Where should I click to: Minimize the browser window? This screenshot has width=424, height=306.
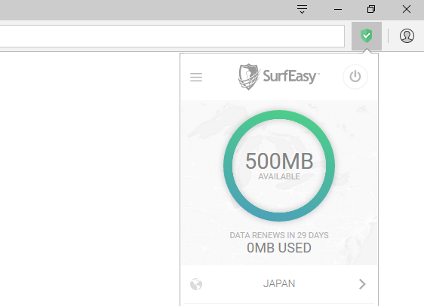tap(338, 10)
